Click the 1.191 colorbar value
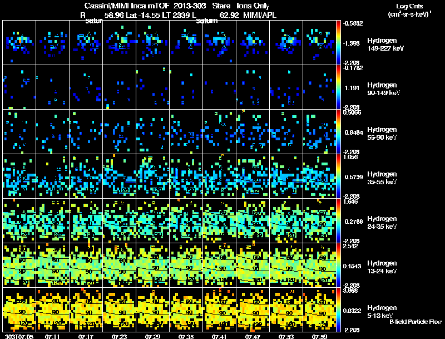Screen dimensions: 445x339 click(352, 88)
